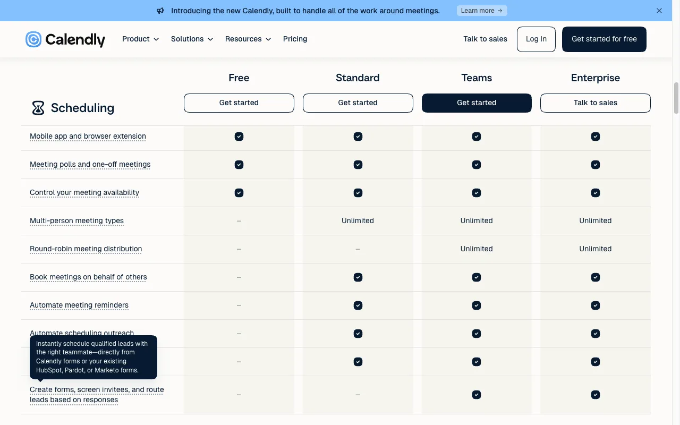Click Create forms, screen invitees feature
Viewport: 680px width, 425px height.
point(97,395)
